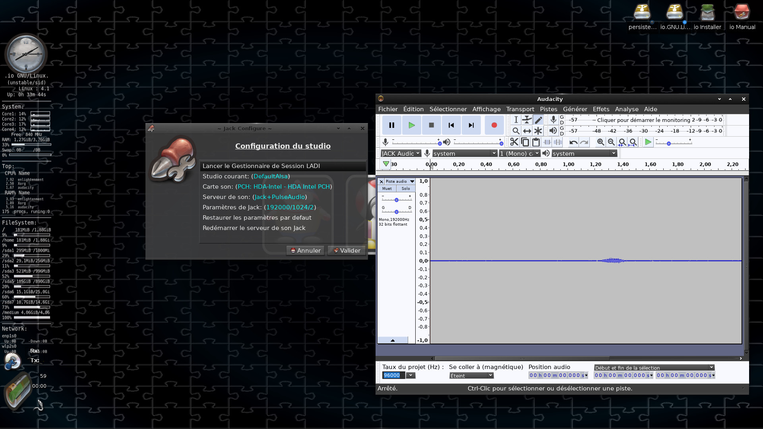Click Redémarrer le serveur de son Jack

point(254,228)
